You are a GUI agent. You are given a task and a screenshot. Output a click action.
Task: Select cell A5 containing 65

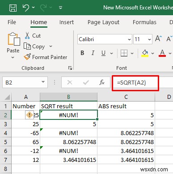[25, 142]
